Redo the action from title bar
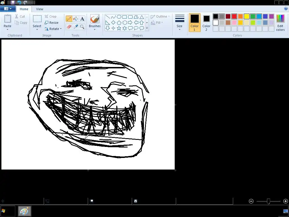The height and width of the screenshot is (217, 289). 25,3
